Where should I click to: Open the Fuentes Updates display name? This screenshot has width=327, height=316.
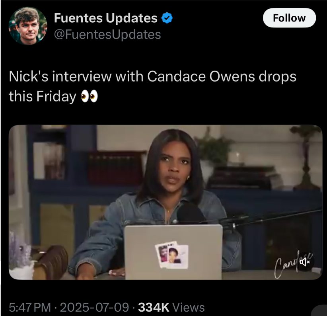[105, 18]
